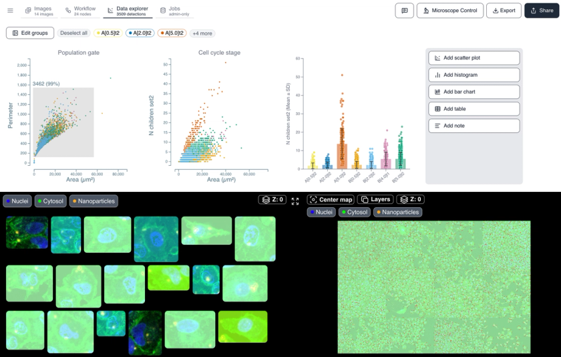Click Deselect all
561x357 pixels.
pyautogui.click(x=73, y=33)
